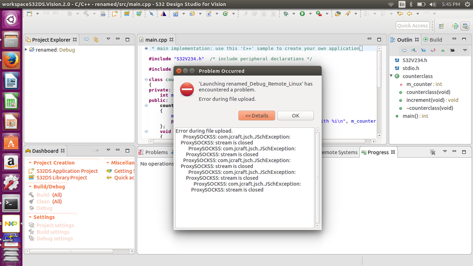Image resolution: width=473 pixels, height=266 pixels.
Task: Expand folded comment at editor top
Action: 146,48
